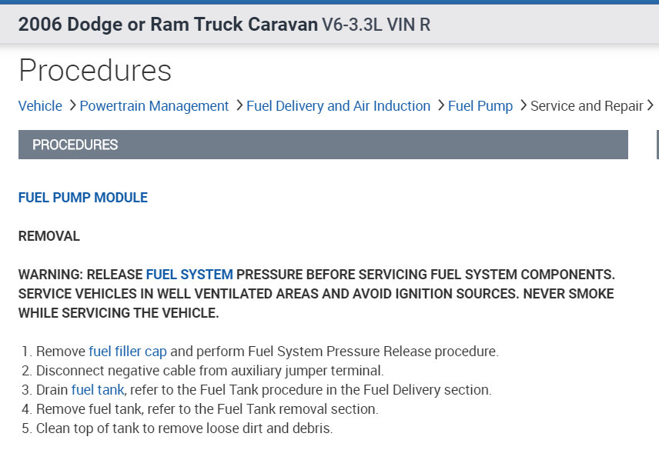659x450 pixels.
Task: Follow the FUEL SYSTEM link in the warning
Action: tap(189, 275)
